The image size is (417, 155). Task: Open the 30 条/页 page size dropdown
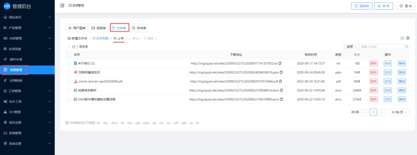[x=399, y=112]
